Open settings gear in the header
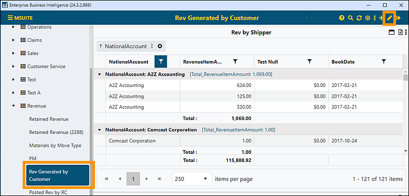 367,18
